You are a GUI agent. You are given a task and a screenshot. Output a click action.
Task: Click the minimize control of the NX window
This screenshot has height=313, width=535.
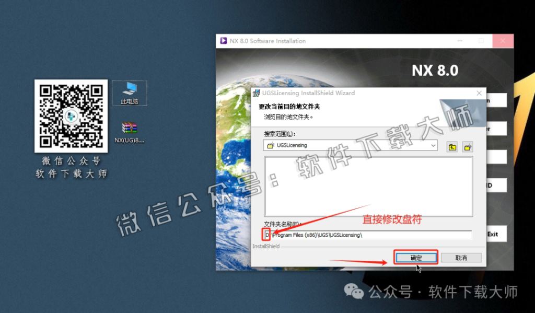459,41
